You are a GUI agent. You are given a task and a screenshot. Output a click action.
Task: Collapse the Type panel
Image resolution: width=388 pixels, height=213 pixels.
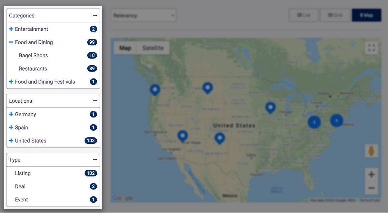[94, 160]
